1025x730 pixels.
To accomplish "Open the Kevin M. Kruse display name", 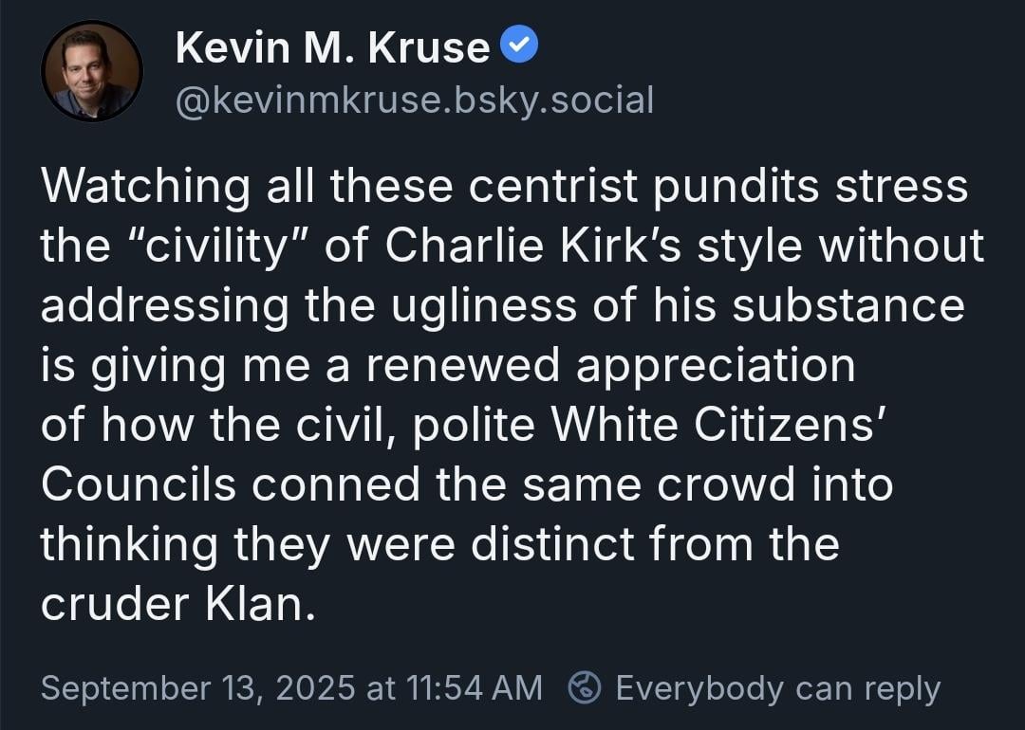I will click(x=333, y=47).
